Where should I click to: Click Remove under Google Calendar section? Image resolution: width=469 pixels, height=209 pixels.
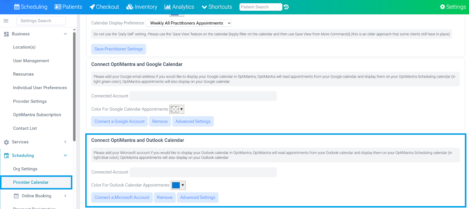160,121
